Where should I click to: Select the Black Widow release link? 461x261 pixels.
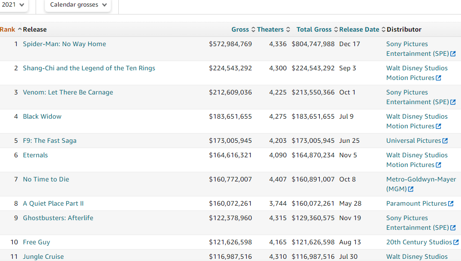(42, 116)
